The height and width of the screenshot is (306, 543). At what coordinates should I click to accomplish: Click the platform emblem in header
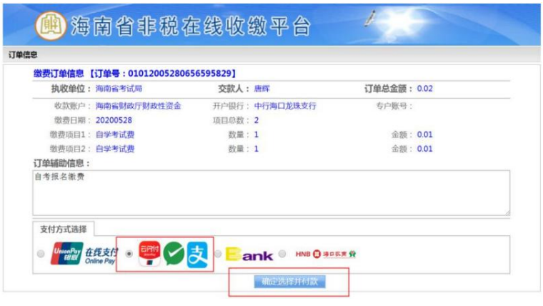point(51,26)
